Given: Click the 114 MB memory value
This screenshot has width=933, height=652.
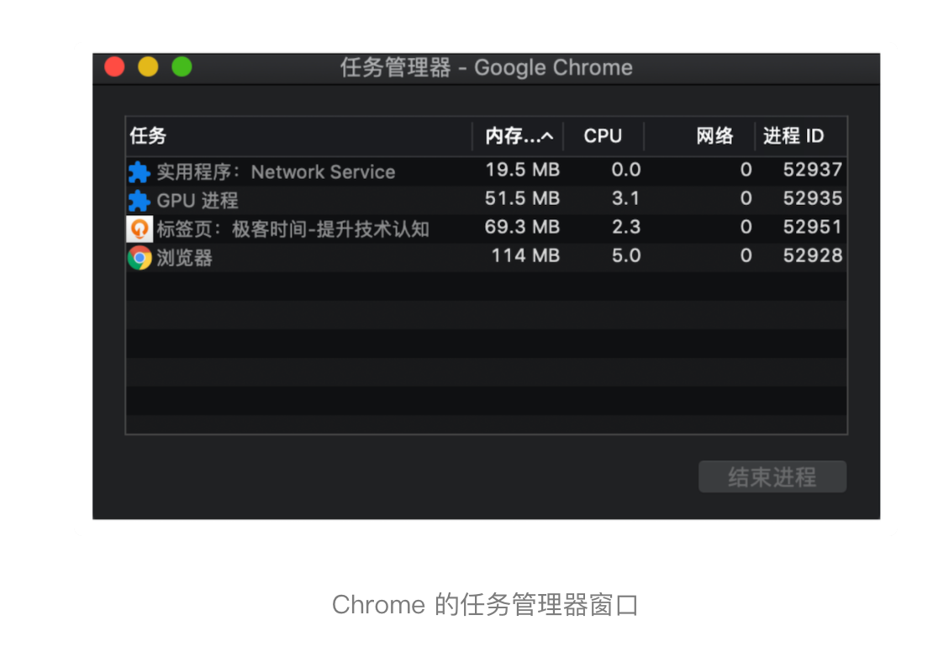Looking at the screenshot, I should click(x=525, y=255).
